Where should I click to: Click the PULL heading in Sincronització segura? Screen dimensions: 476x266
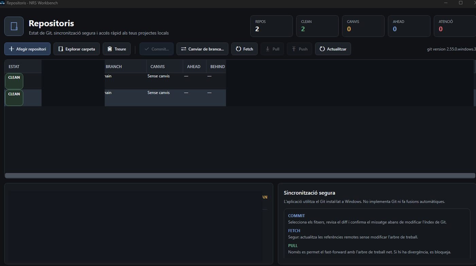coord(293,246)
